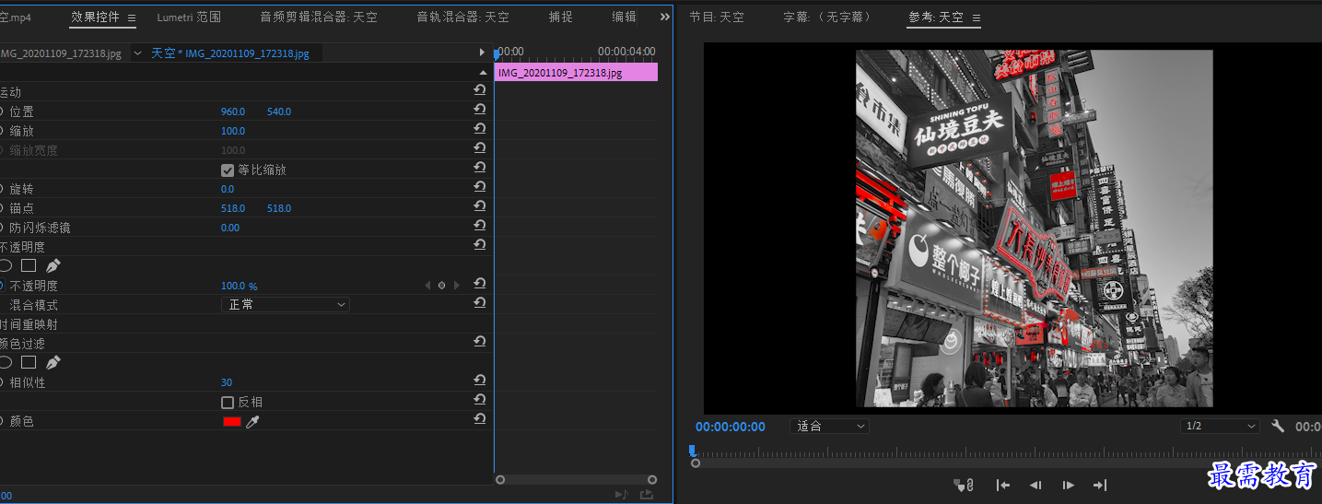Add or remove 不透明度 keyframe

pos(441,286)
